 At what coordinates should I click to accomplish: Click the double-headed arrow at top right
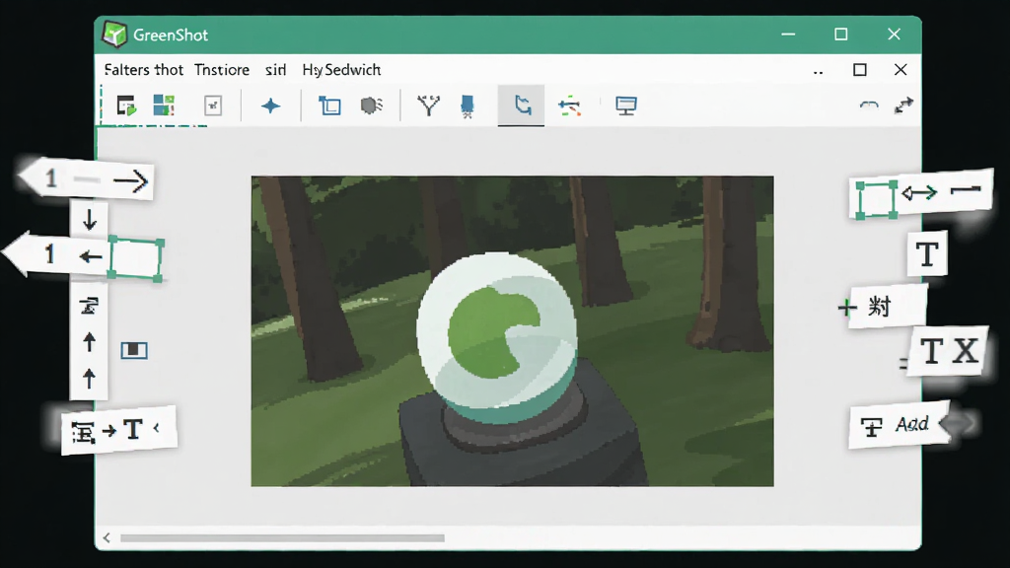[x=919, y=192]
